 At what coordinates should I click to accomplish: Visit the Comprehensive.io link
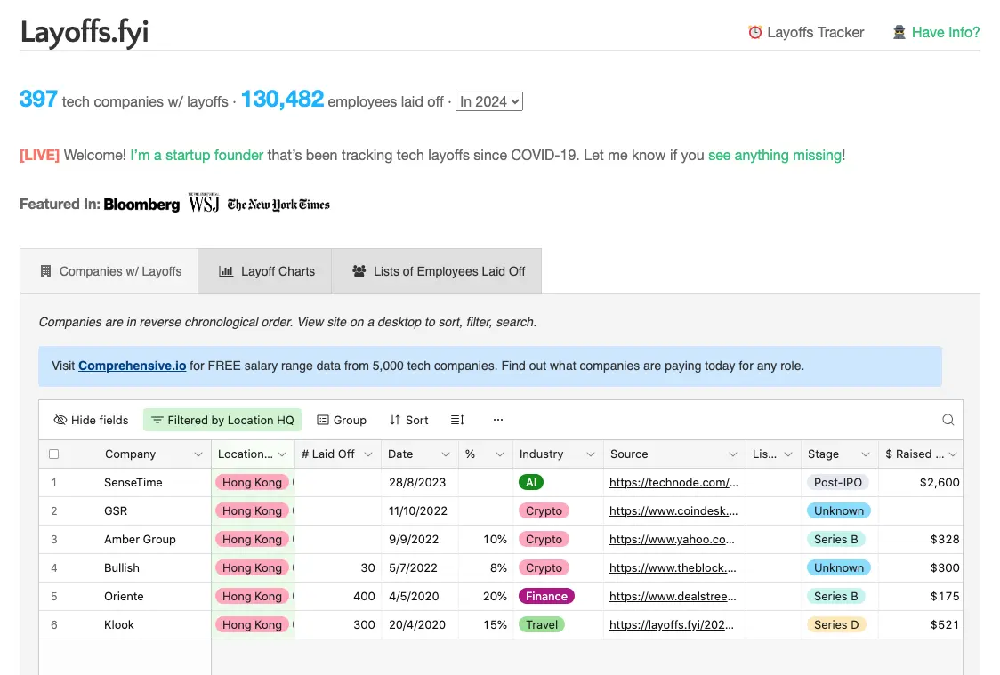[132, 366]
